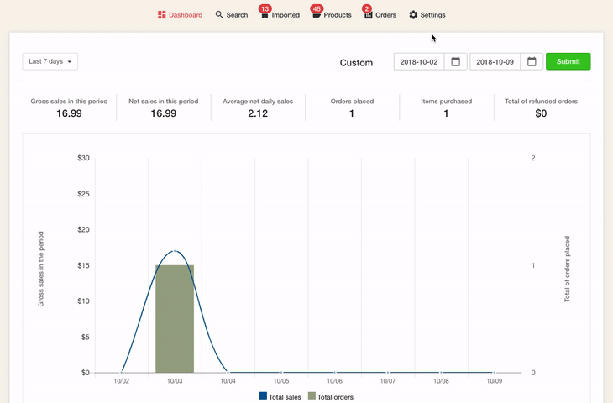Click the Orders icon with badge 2
Viewport: 613px width, 403px height.
[x=368, y=15]
